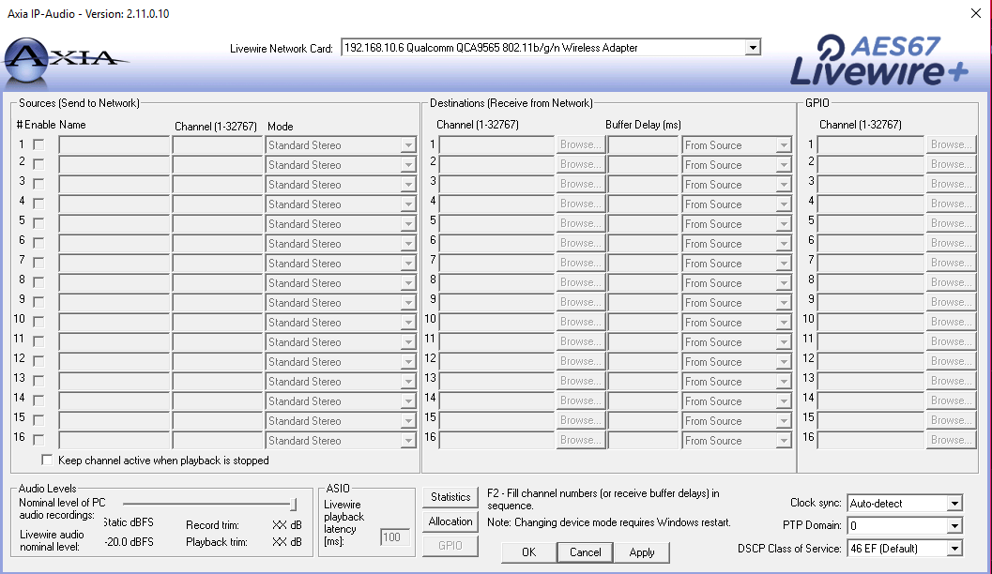The height and width of the screenshot is (574, 992).
Task: Click GPIO channel 8 field
Action: [871, 282]
